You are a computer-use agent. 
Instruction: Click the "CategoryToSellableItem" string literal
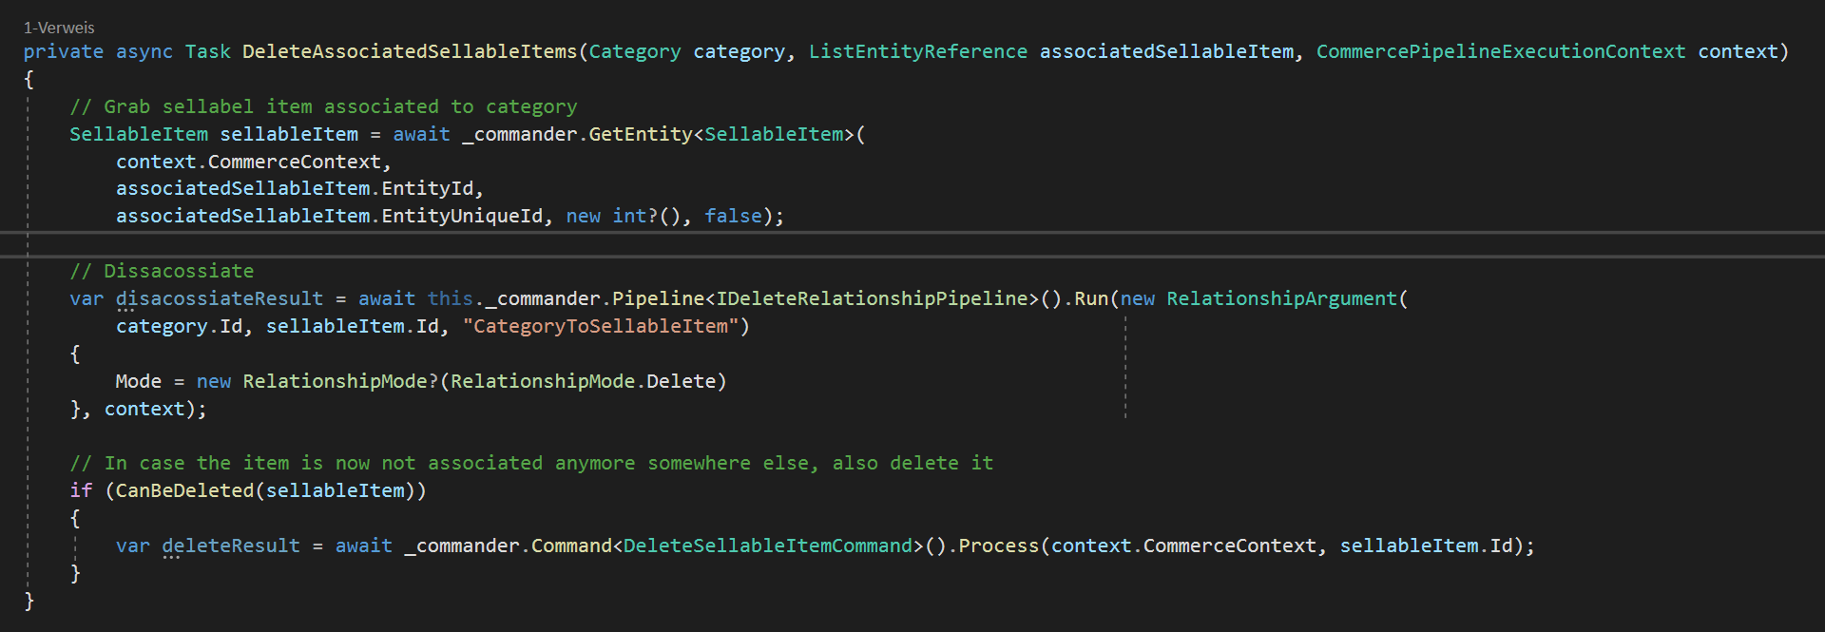(x=601, y=326)
